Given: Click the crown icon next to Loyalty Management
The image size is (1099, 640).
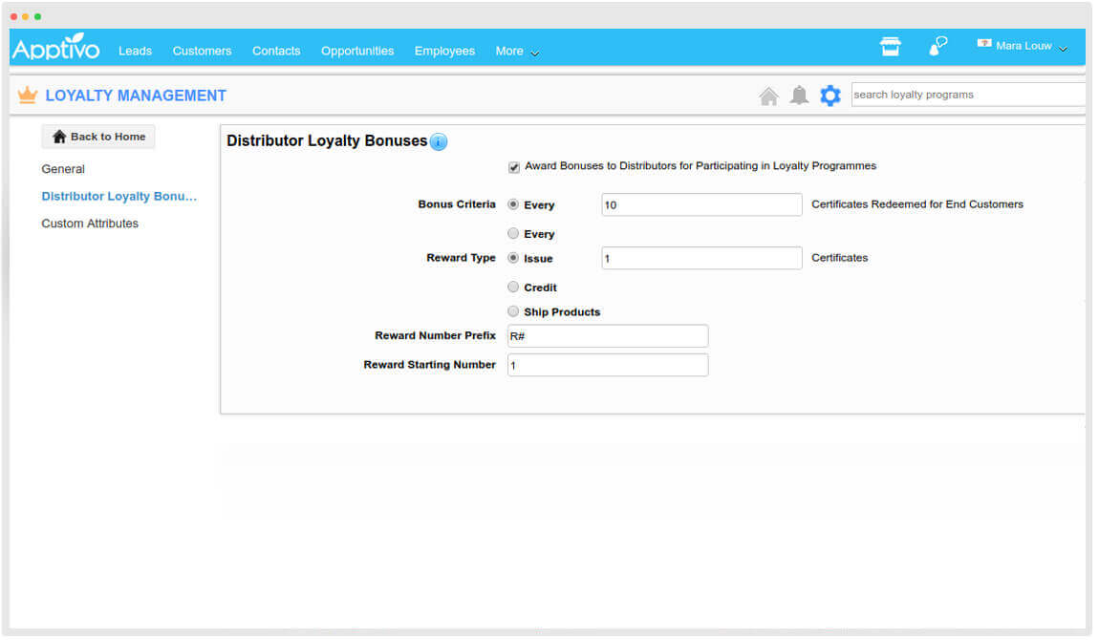Looking at the screenshot, I should click(x=27, y=94).
